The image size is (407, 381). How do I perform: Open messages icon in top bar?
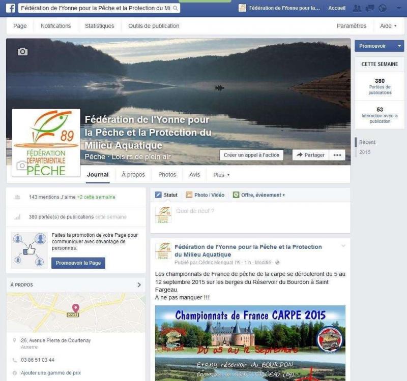[x=370, y=8]
